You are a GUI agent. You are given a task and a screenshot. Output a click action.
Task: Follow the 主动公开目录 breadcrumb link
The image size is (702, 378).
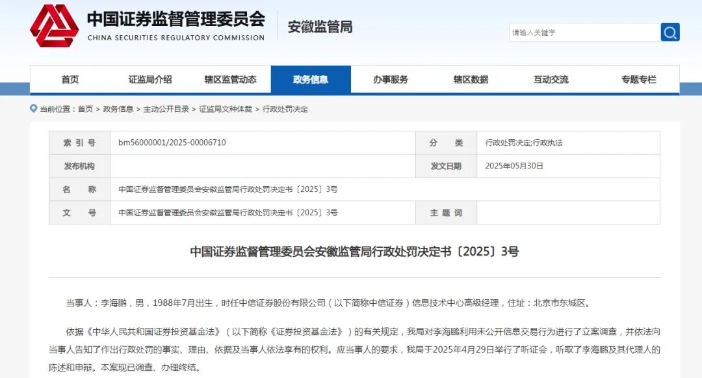(x=166, y=109)
